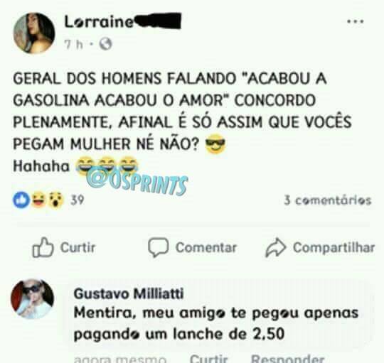Click the Comentar speech bubble icon
384x363 pixels.
[x=158, y=247]
